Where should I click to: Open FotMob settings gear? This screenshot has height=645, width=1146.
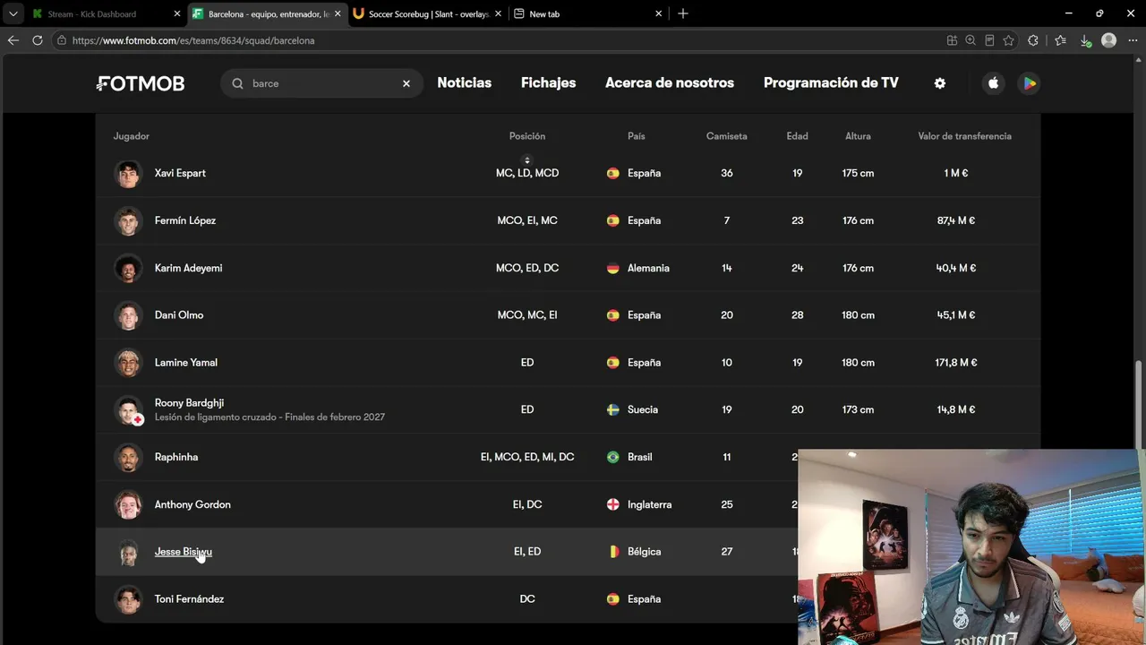tap(939, 83)
